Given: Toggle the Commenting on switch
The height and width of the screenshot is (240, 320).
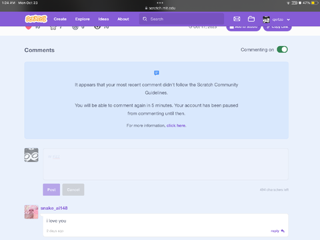Looking at the screenshot, I should click(282, 49).
